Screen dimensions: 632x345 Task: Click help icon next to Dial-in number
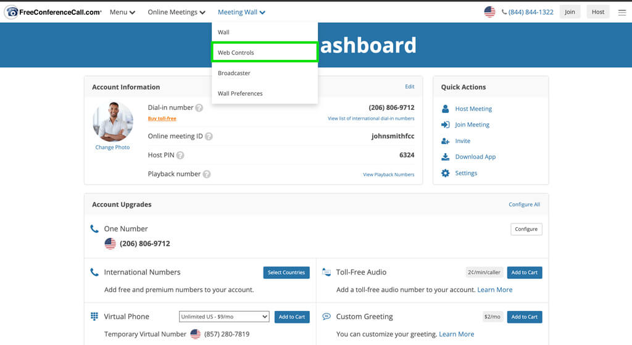(x=199, y=108)
